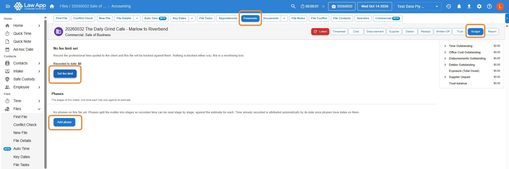Open the user avatar L menu
This screenshot has width=509, height=169.
[x=500, y=6]
